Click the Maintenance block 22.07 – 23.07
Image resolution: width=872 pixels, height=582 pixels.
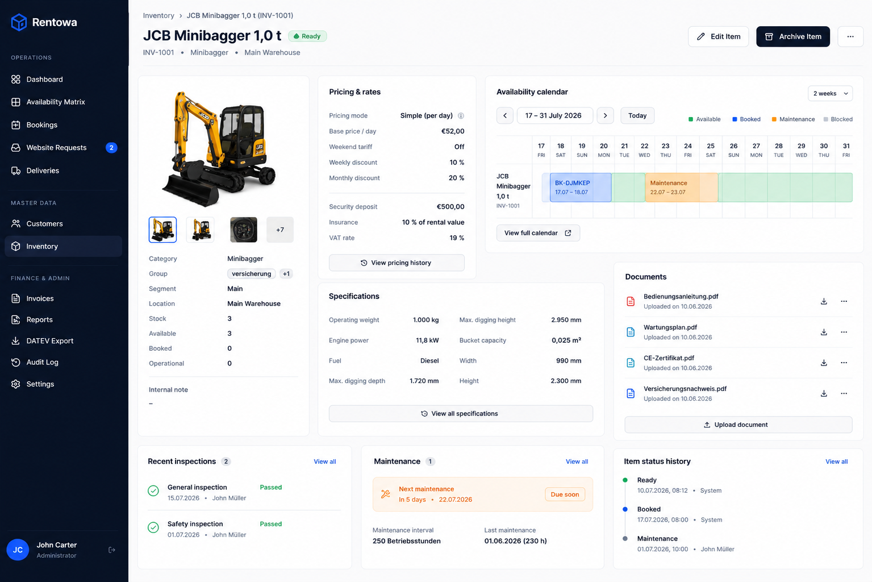(682, 188)
